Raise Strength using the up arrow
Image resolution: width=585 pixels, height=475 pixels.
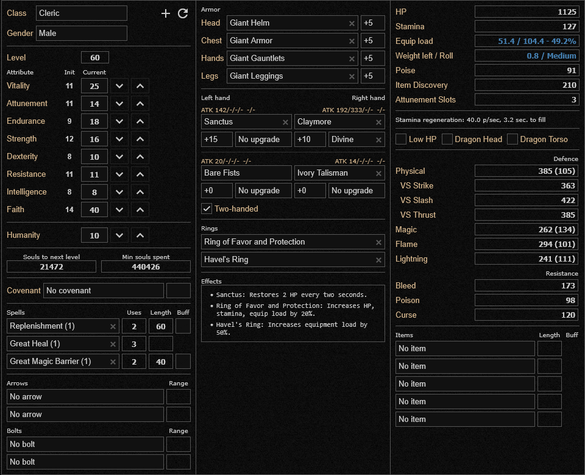coord(140,139)
